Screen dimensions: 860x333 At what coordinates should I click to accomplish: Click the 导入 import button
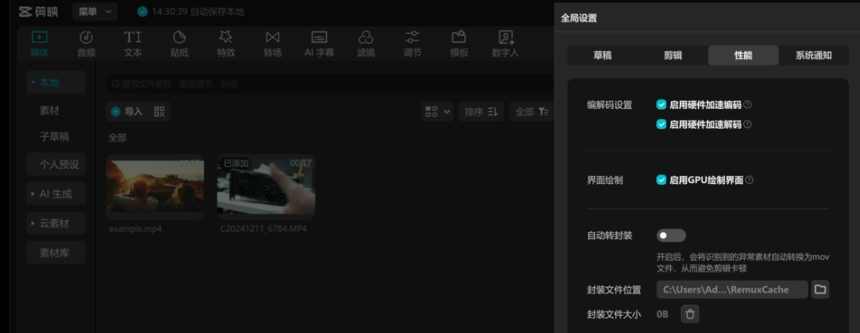click(127, 112)
